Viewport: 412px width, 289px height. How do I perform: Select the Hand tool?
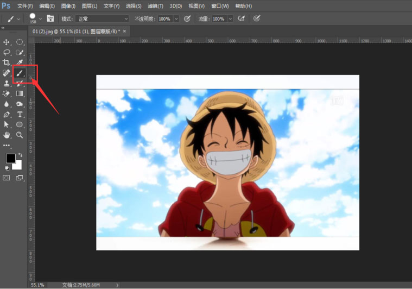coord(7,135)
